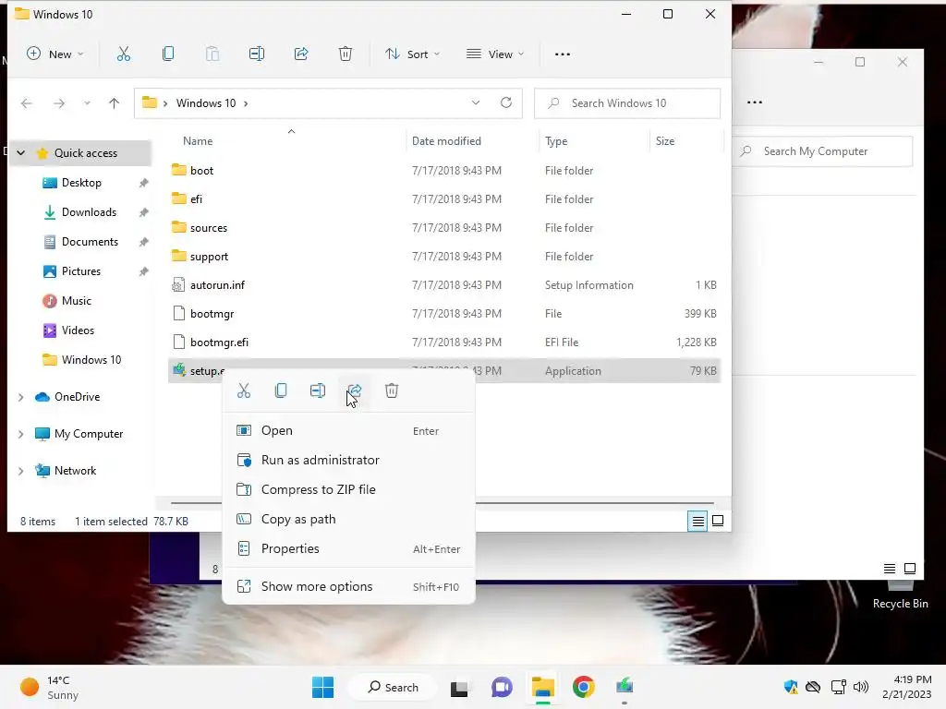The image size is (946, 709).
Task: Open the View dropdown menu
Action: coord(495,54)
